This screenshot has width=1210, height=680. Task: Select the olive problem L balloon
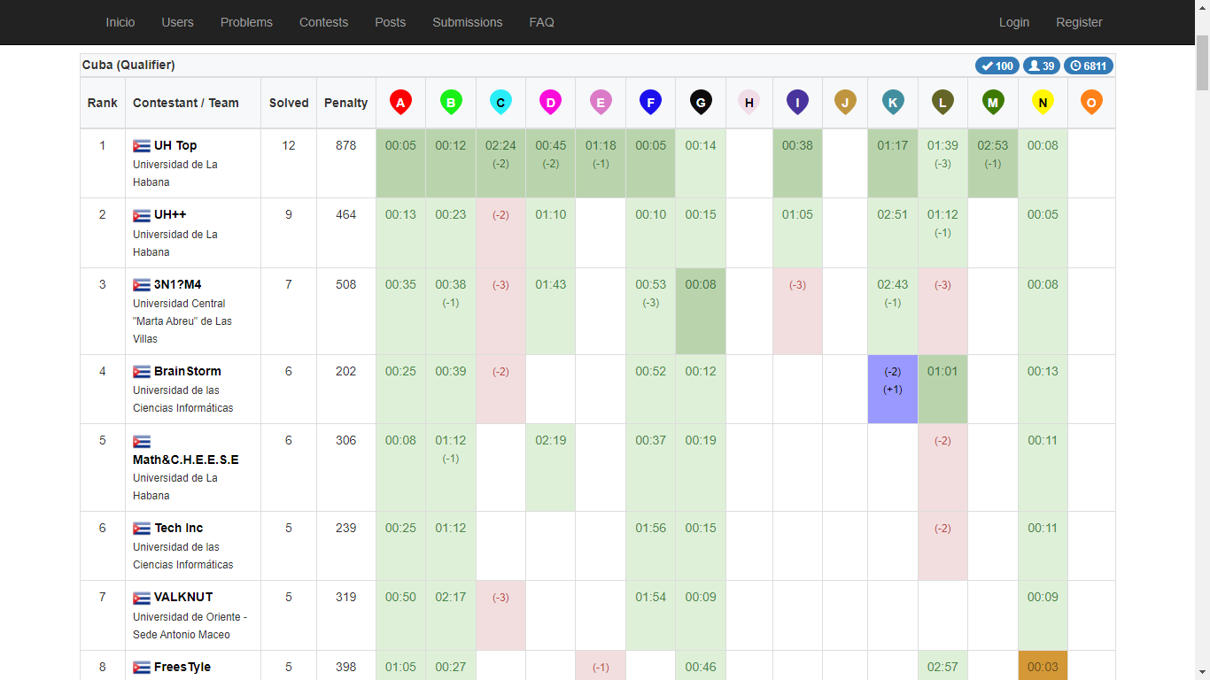coord(942,103)
